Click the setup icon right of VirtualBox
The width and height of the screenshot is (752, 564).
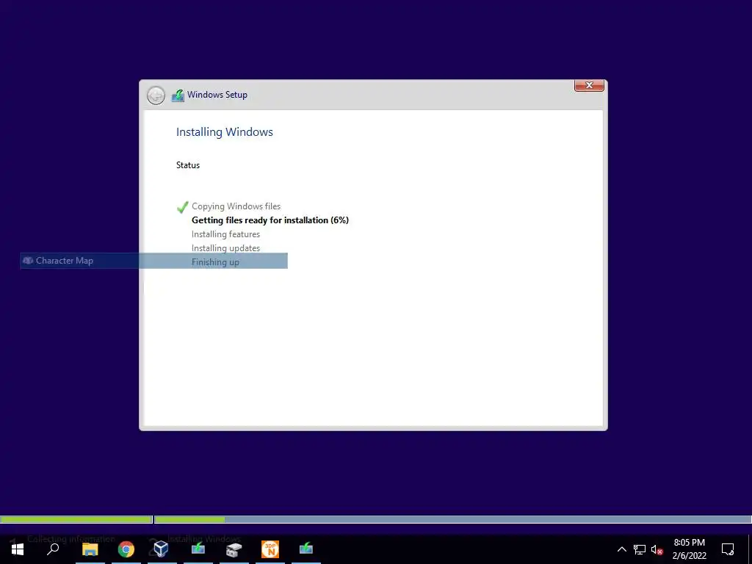pos(198,549)
